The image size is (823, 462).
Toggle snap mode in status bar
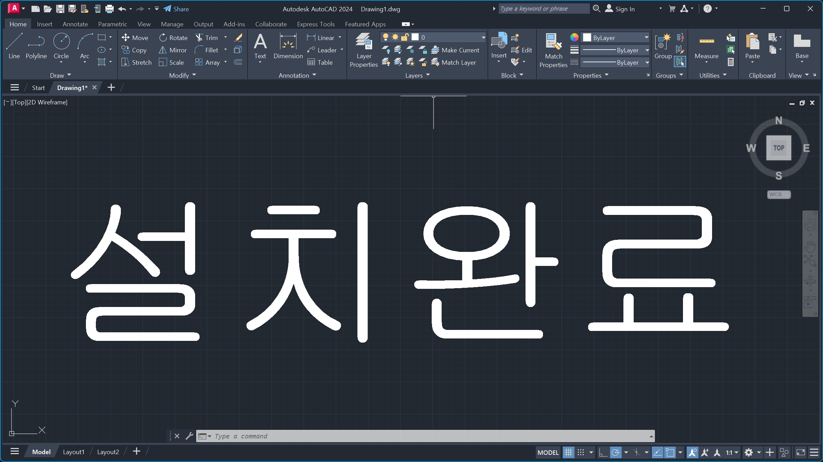(581, 452)
